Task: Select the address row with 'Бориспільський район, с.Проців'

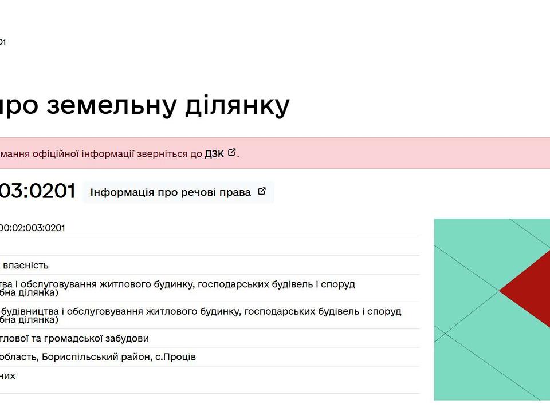Action: (98, 356)
